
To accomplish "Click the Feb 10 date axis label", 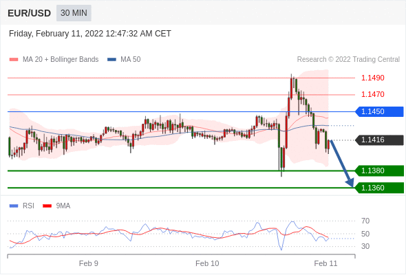I will [x=207, y=263].
